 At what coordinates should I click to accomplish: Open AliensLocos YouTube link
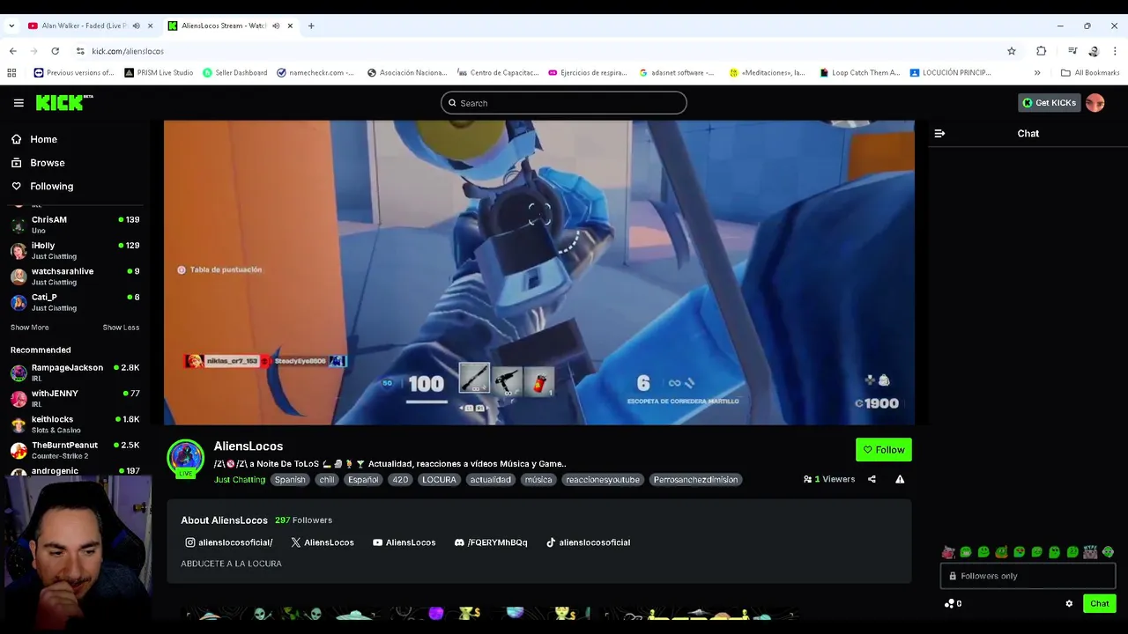tap(404, 542)
